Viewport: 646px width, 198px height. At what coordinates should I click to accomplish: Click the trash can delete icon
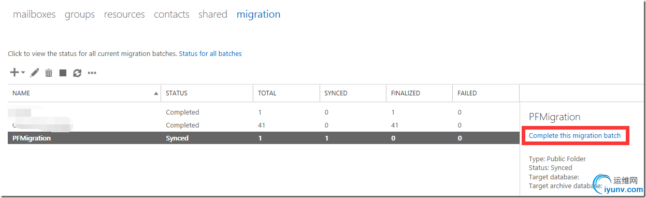click(49, 73)
